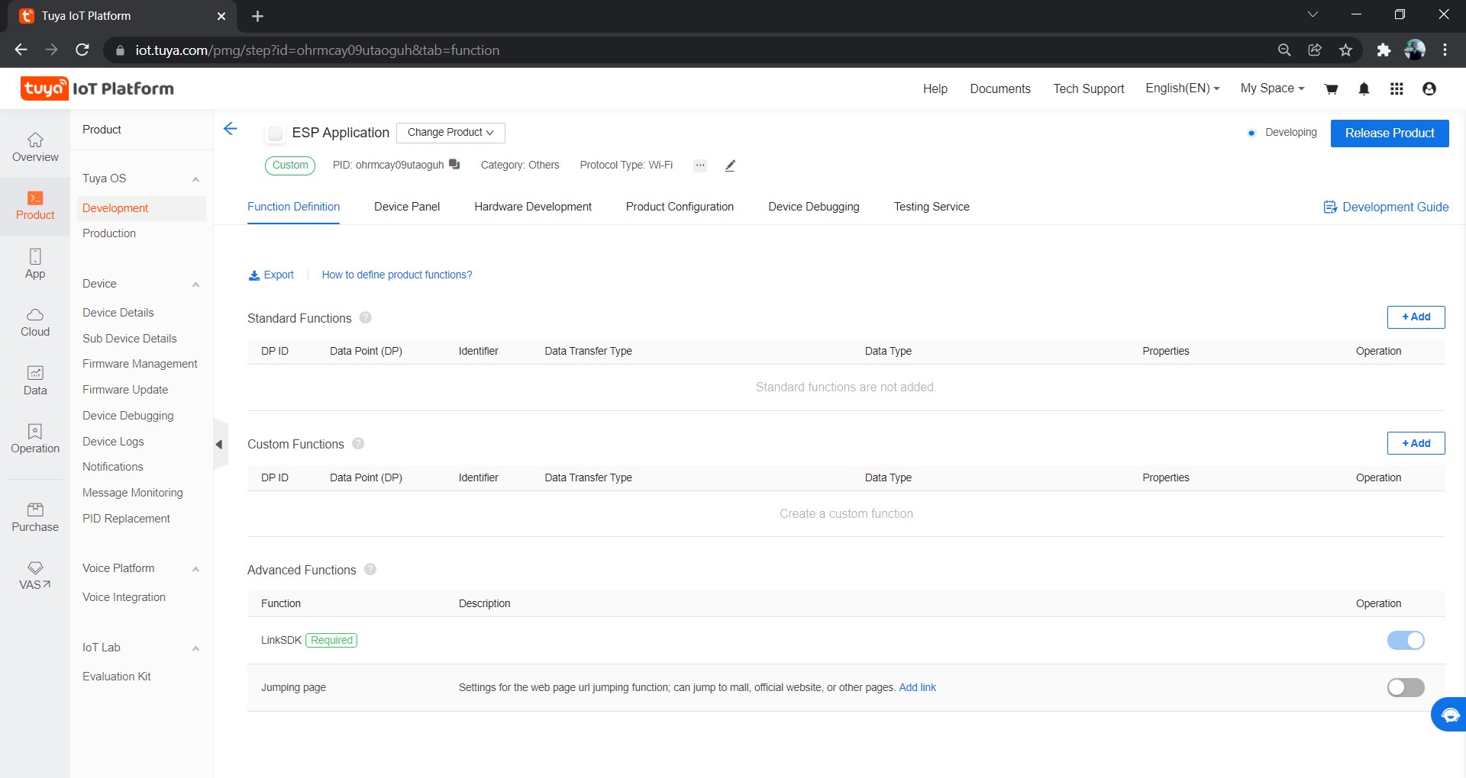Open the Overview section in sidebar
Viewport: 1466px width, 778px height.
point(35,148)
